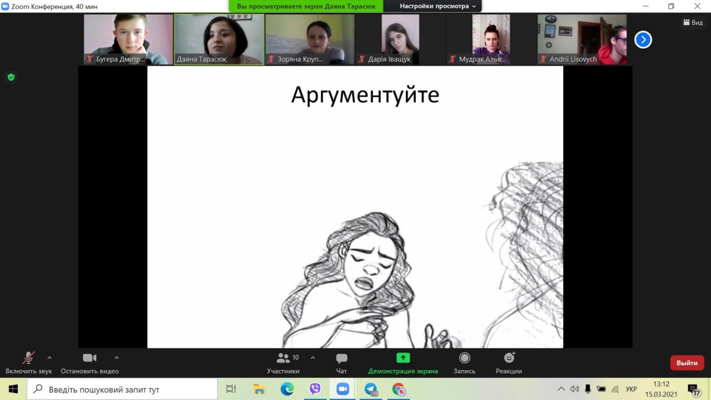The image size is (711, 400).
Task: Open Chrome from taskbar
Action: point(399,389)
